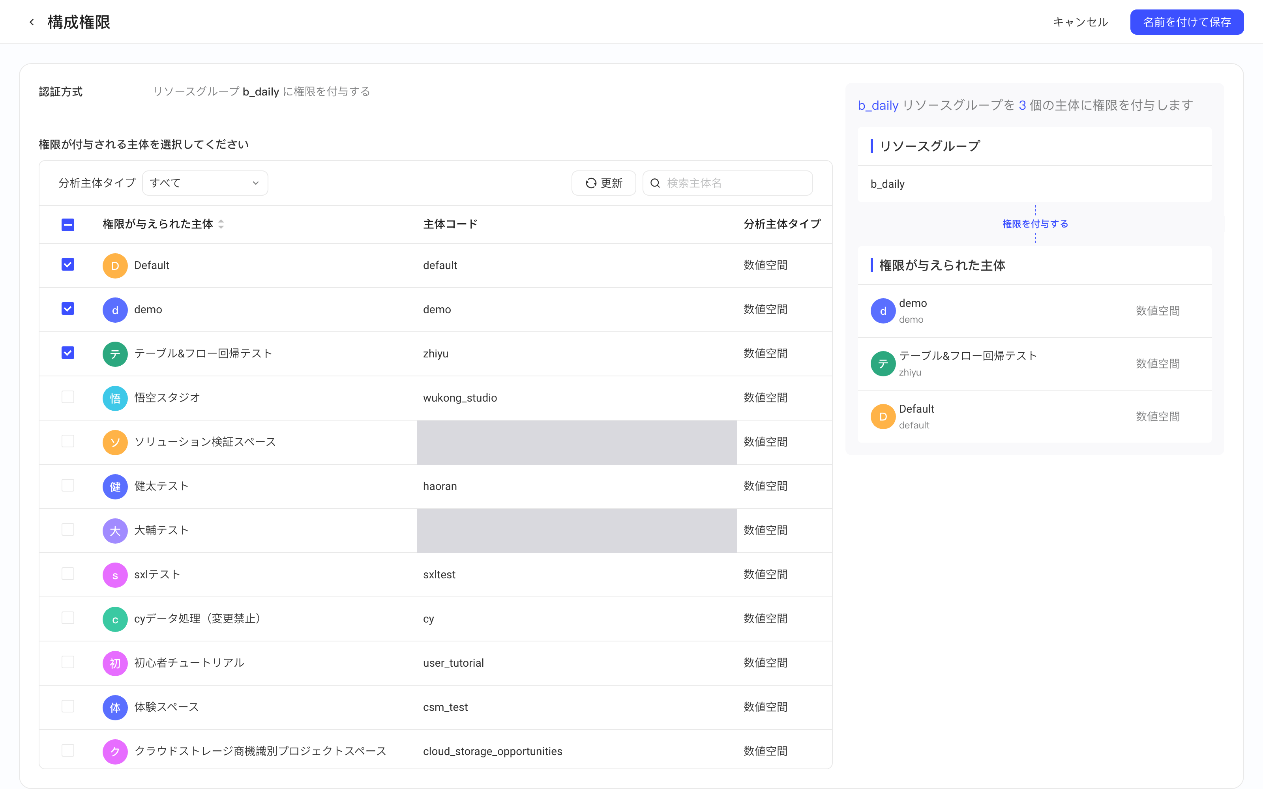The height and width of the screenshot is (789, 1263).
Task: Toggle the select-all header checkbox
Action: click(x=68, y=224)
